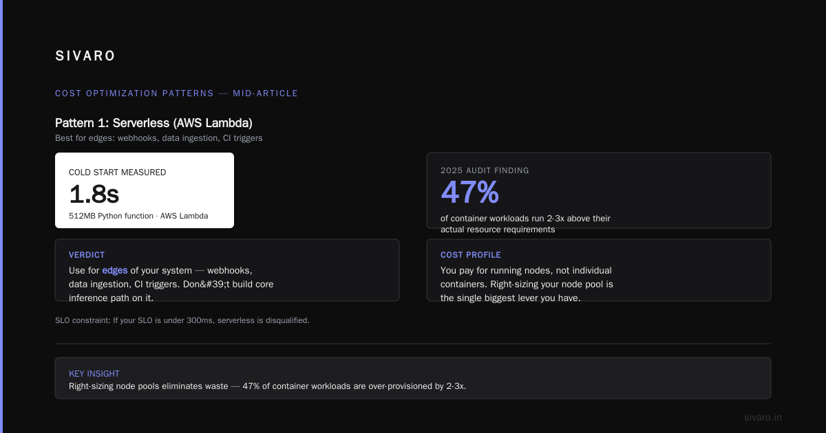Click the Cost Profile heading
826x433 pixels.
(x=471, y=255)
